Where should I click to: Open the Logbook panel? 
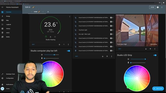coord(11,25)
